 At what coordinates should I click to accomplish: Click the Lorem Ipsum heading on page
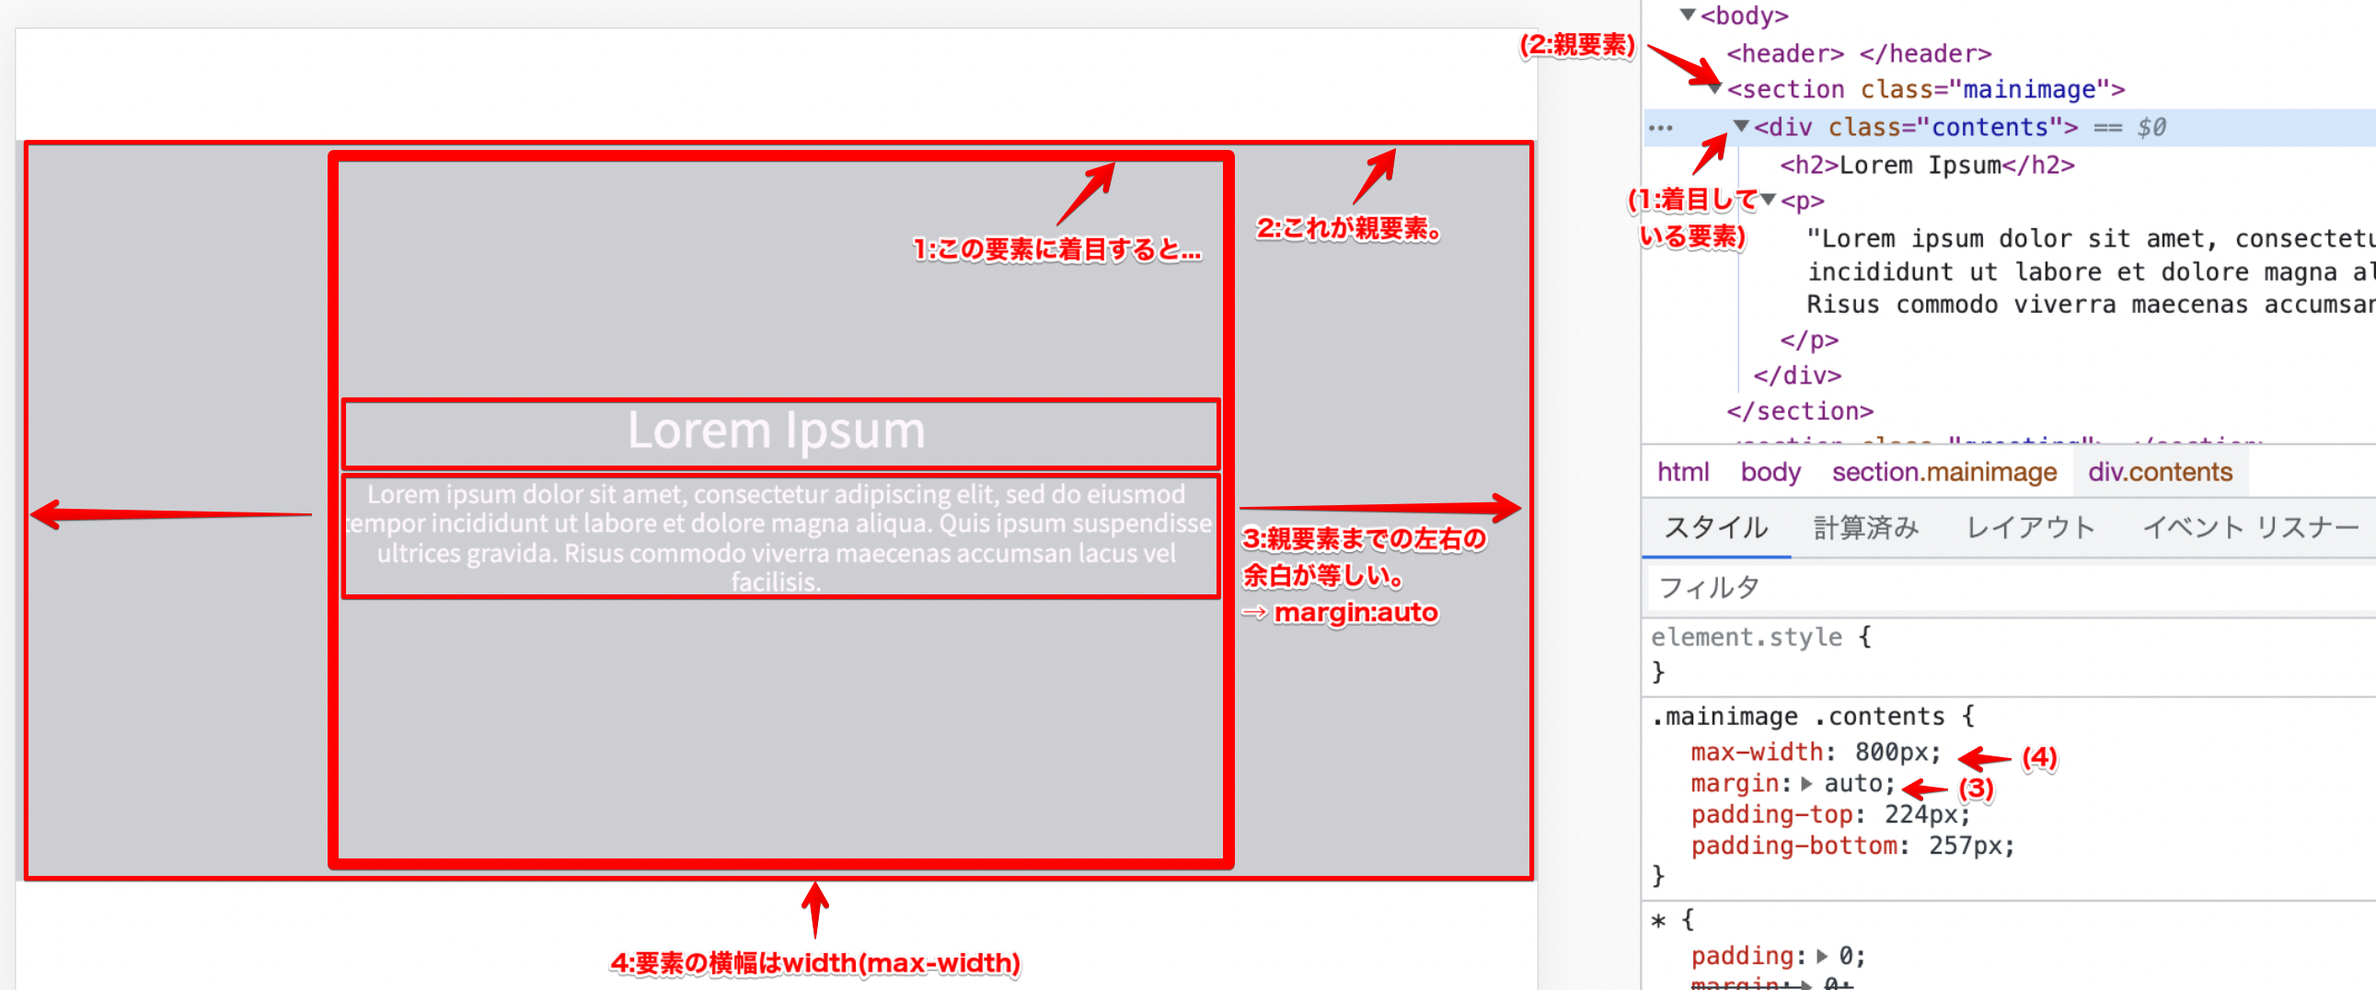(776, 431)
